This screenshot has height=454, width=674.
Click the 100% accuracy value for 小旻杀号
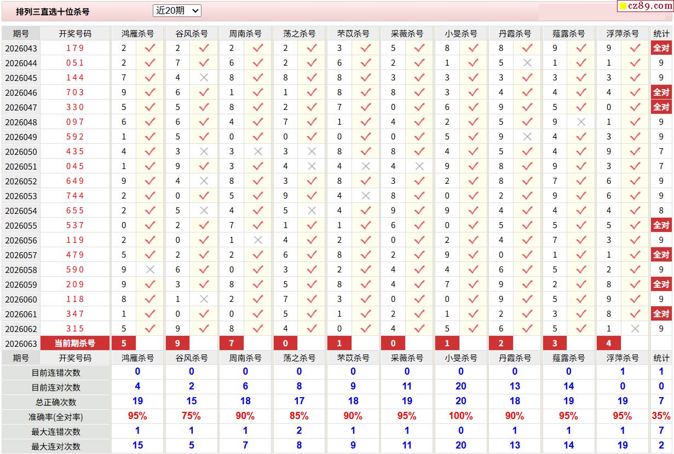(460, 416)
